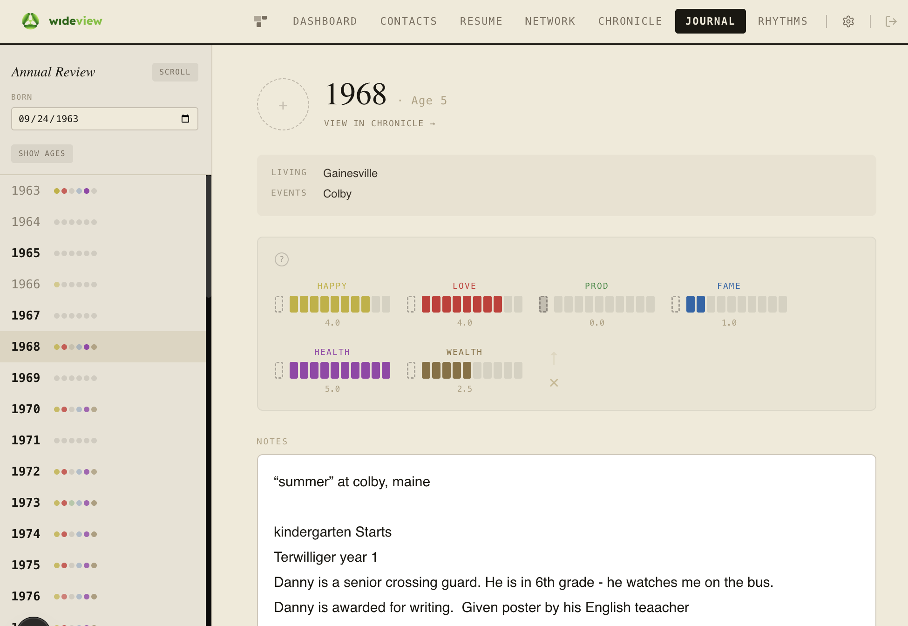The height and width of the screenshot is (626, 908).
Task: Select year 1970 in the sidebar
Action: [x=26, y=409]
